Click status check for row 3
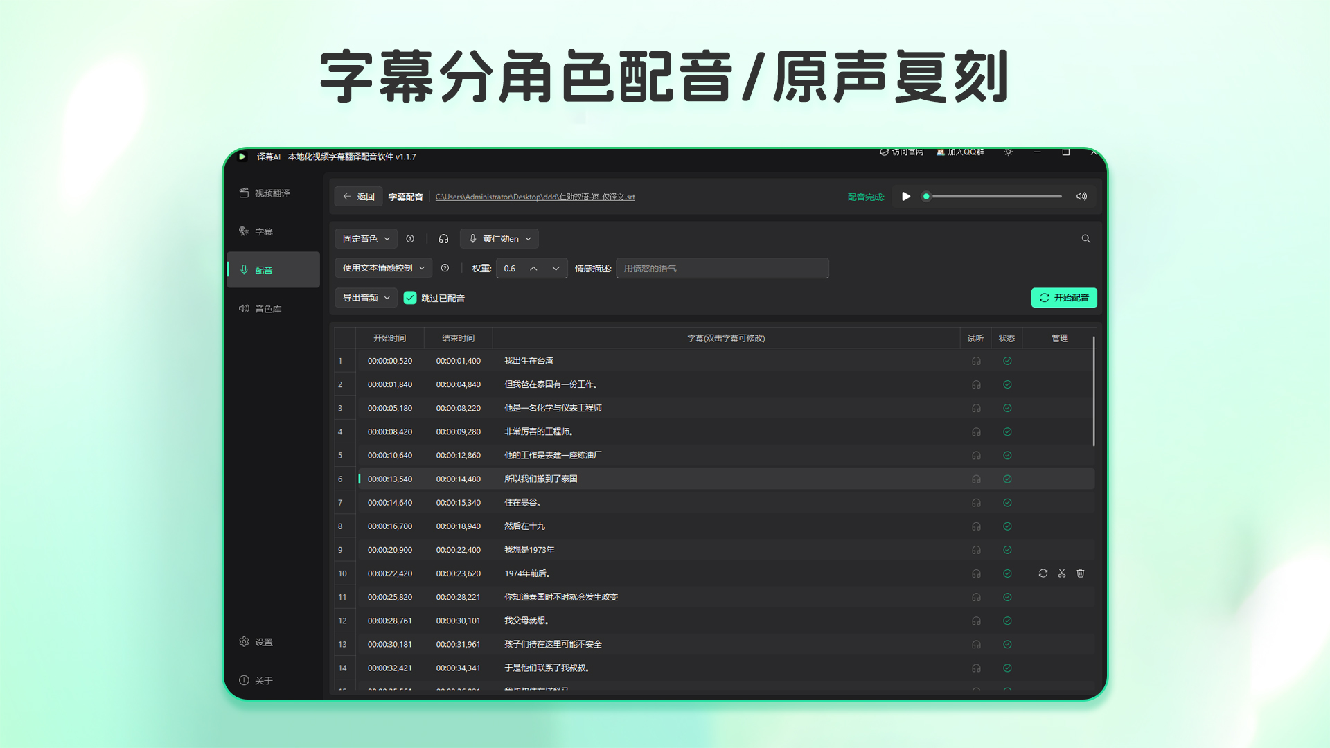Image resolution: width=1330 pixels, height=748 pixels. tap(1007, 409)
